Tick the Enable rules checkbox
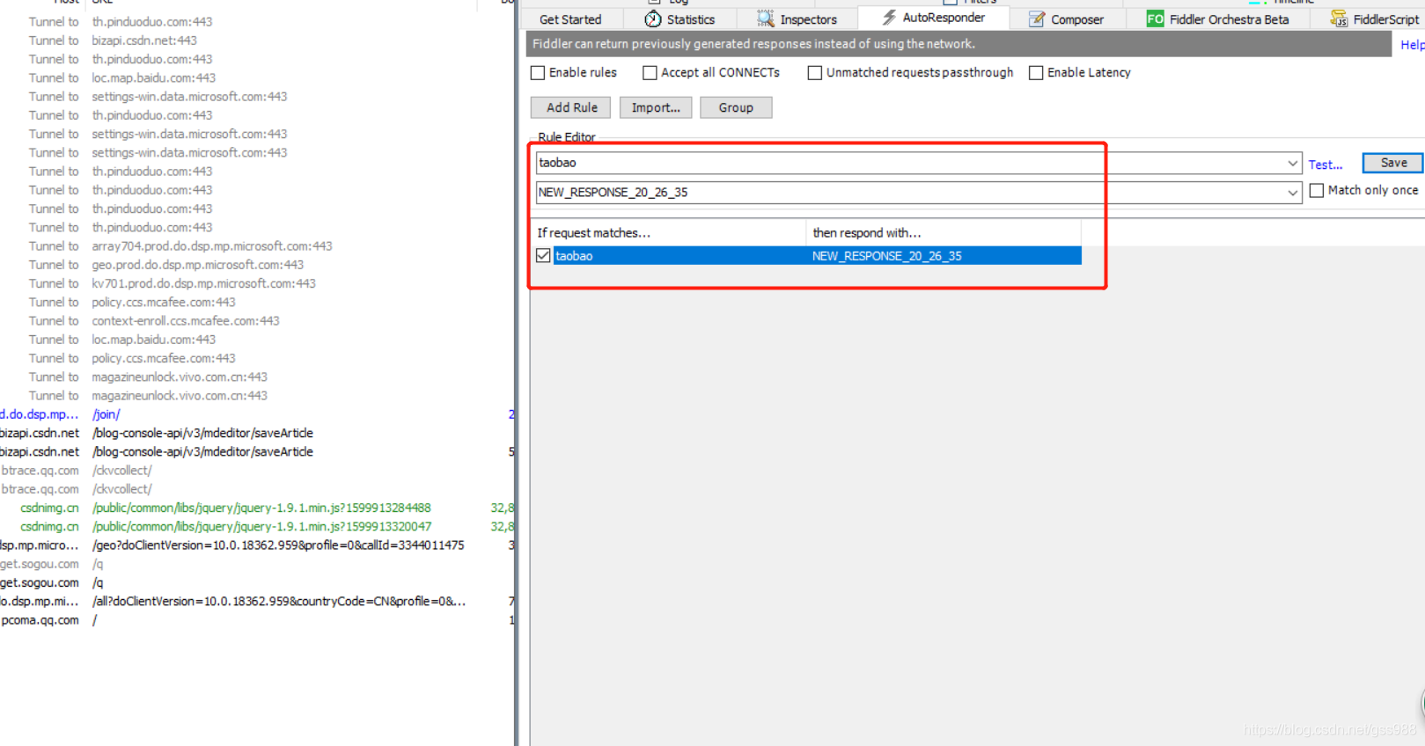This screenshot has width=1425, height=746. (538, 73)
